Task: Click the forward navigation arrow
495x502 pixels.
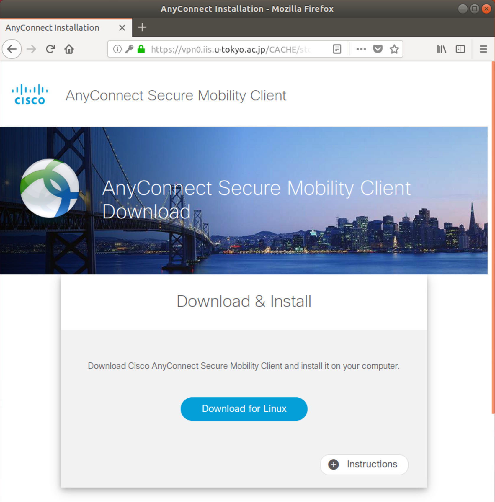Action: click(31, 49)
